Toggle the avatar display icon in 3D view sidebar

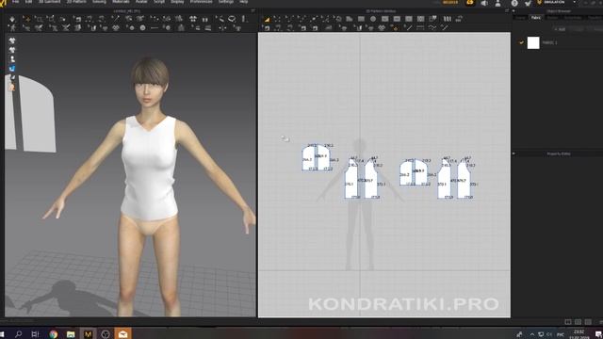click(12, 59)
